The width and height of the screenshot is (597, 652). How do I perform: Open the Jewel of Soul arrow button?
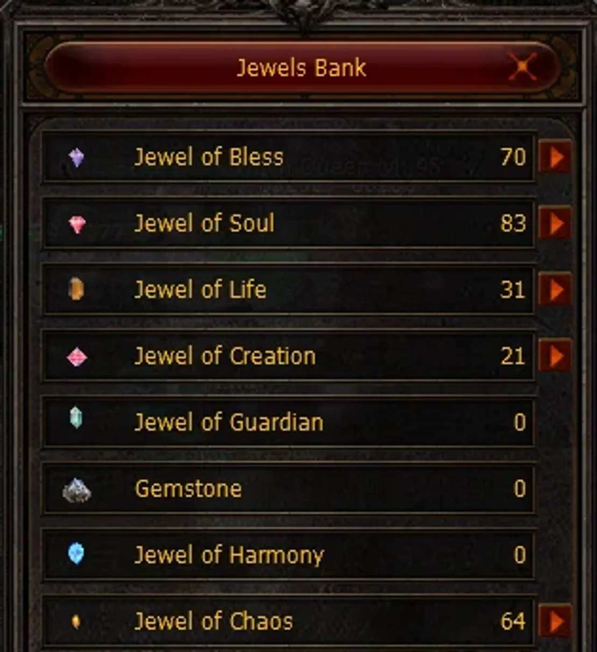tap(555, 223)
